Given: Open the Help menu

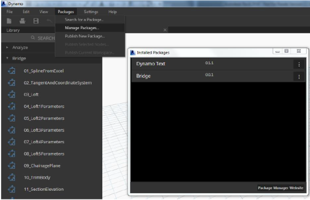Looking at the screenshot, I should click(113, 12).
